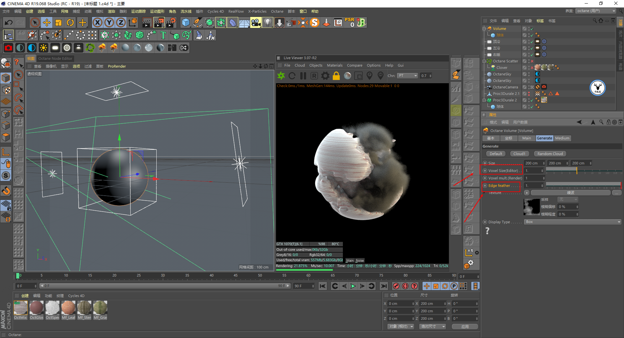Open the Chn PT kernel dropdown
Image resolution: width=624 pixels, height=338 pixels.
[x=408, y=76]
